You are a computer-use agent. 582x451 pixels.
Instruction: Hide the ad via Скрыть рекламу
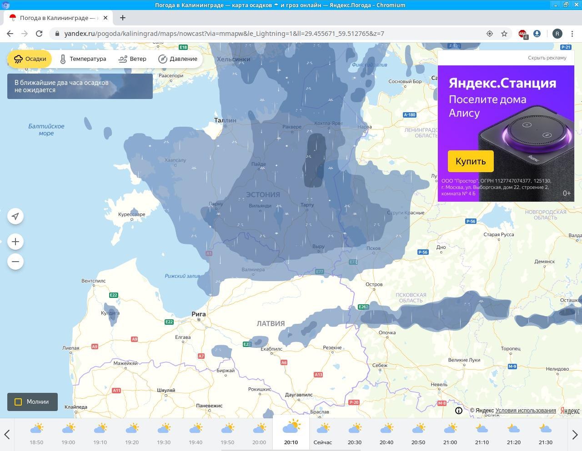[547, 58]
